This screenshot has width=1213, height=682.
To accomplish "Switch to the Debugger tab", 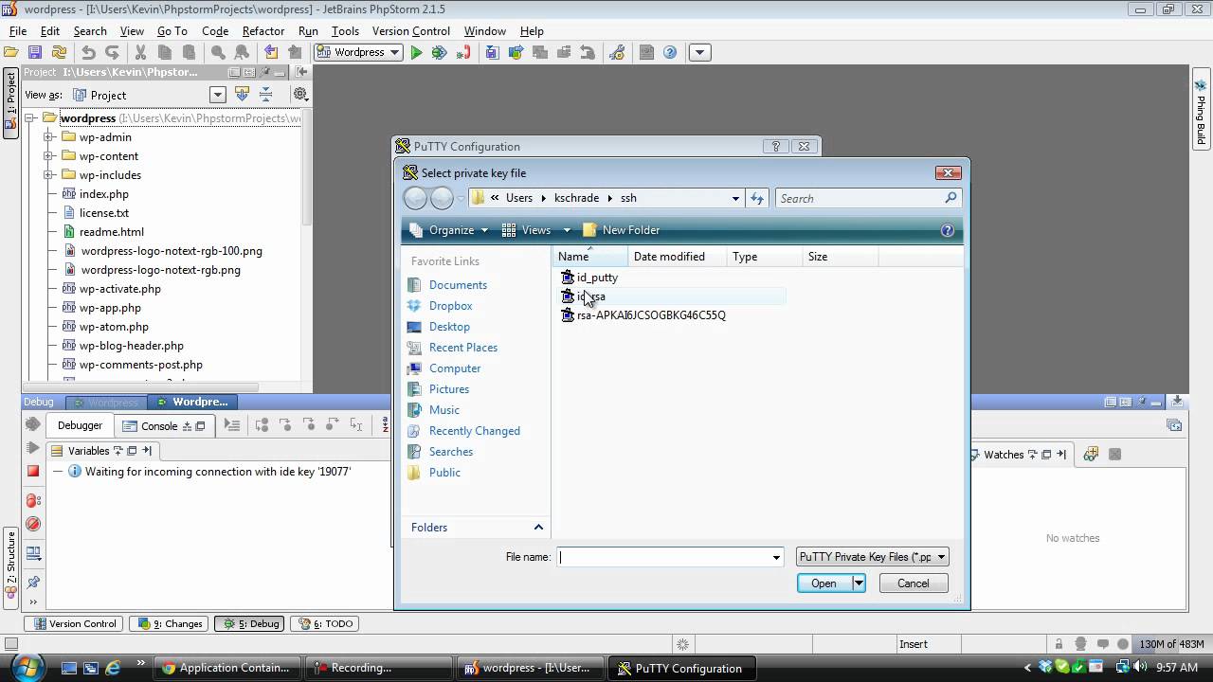I will pyautogui.click(x=80, y=426).
